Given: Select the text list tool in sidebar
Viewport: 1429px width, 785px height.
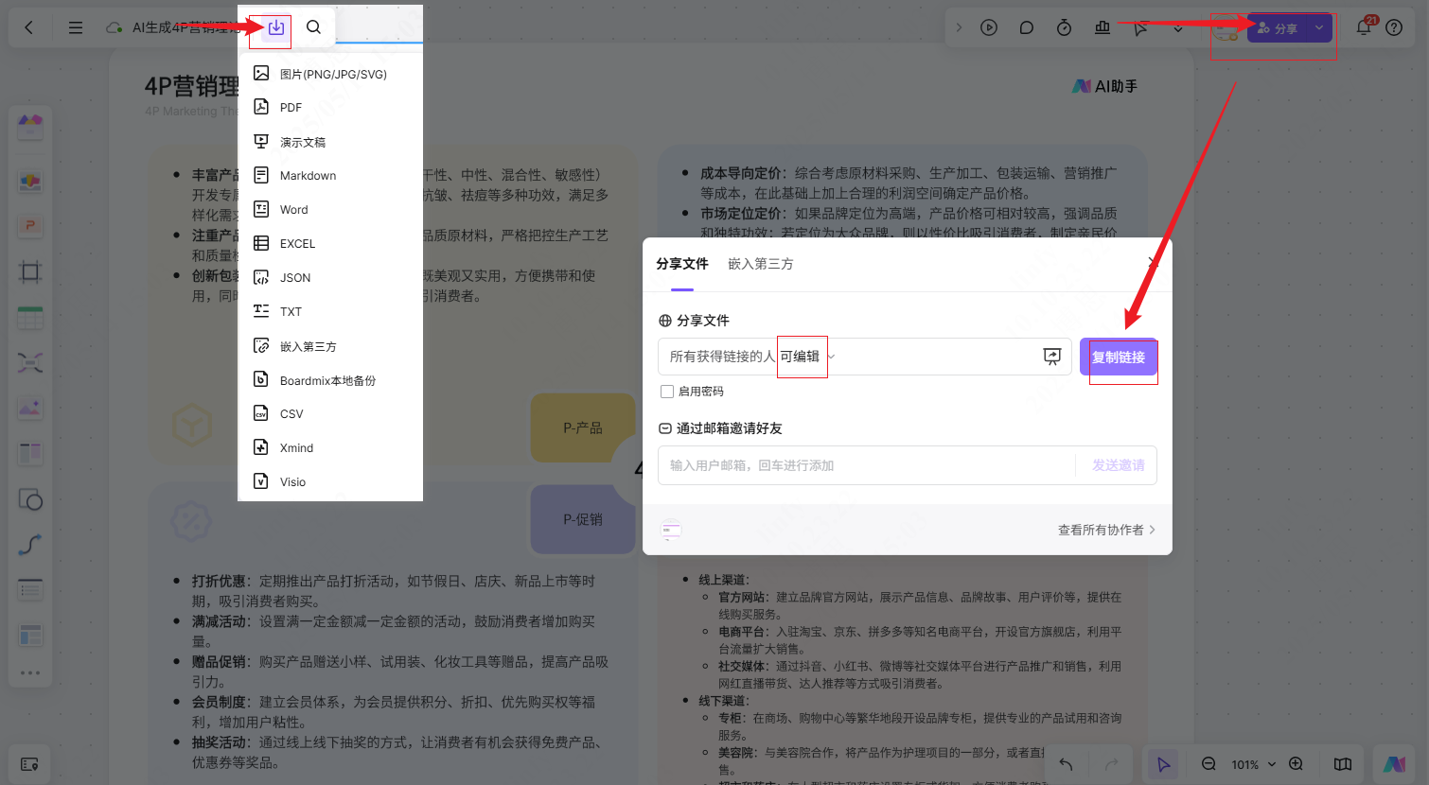Looking at the screenshot, I should [30, 590].
